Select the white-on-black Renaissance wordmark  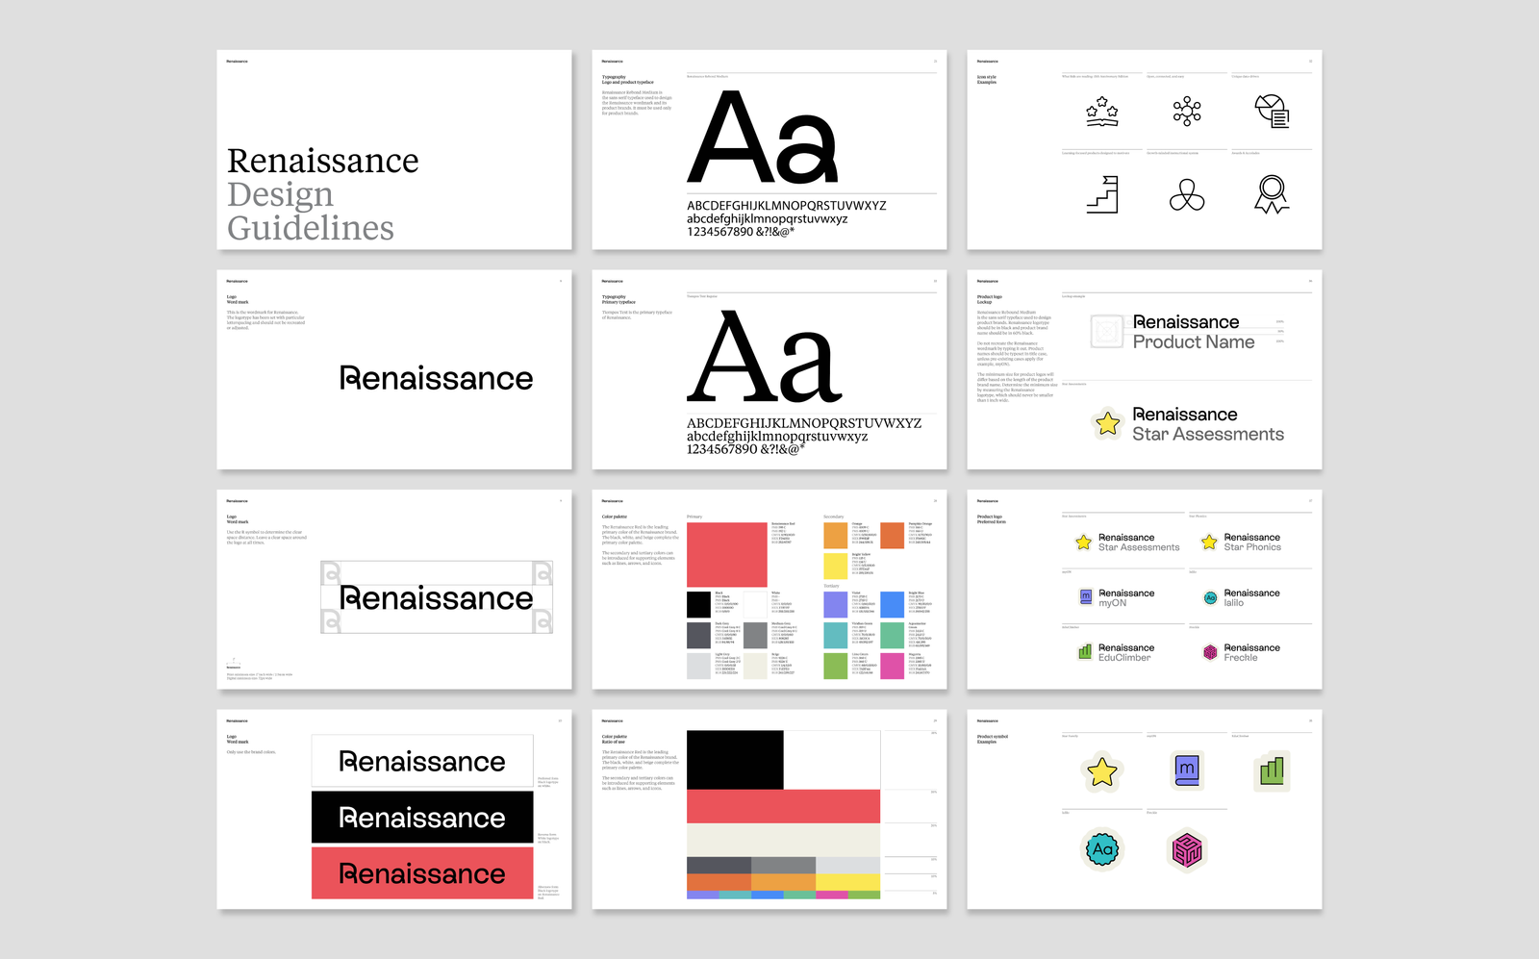[x=422, y=818]
